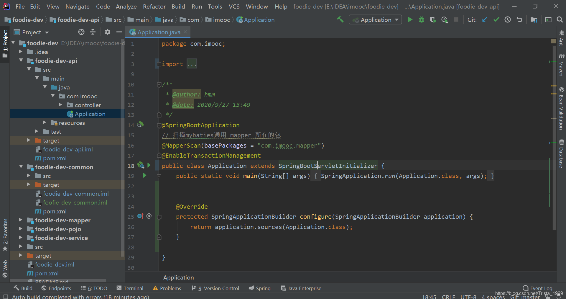Image resolution: width=566 pixels, height=299 pixels.
Task: Open the Ant side panel
Action: (561, 38)
